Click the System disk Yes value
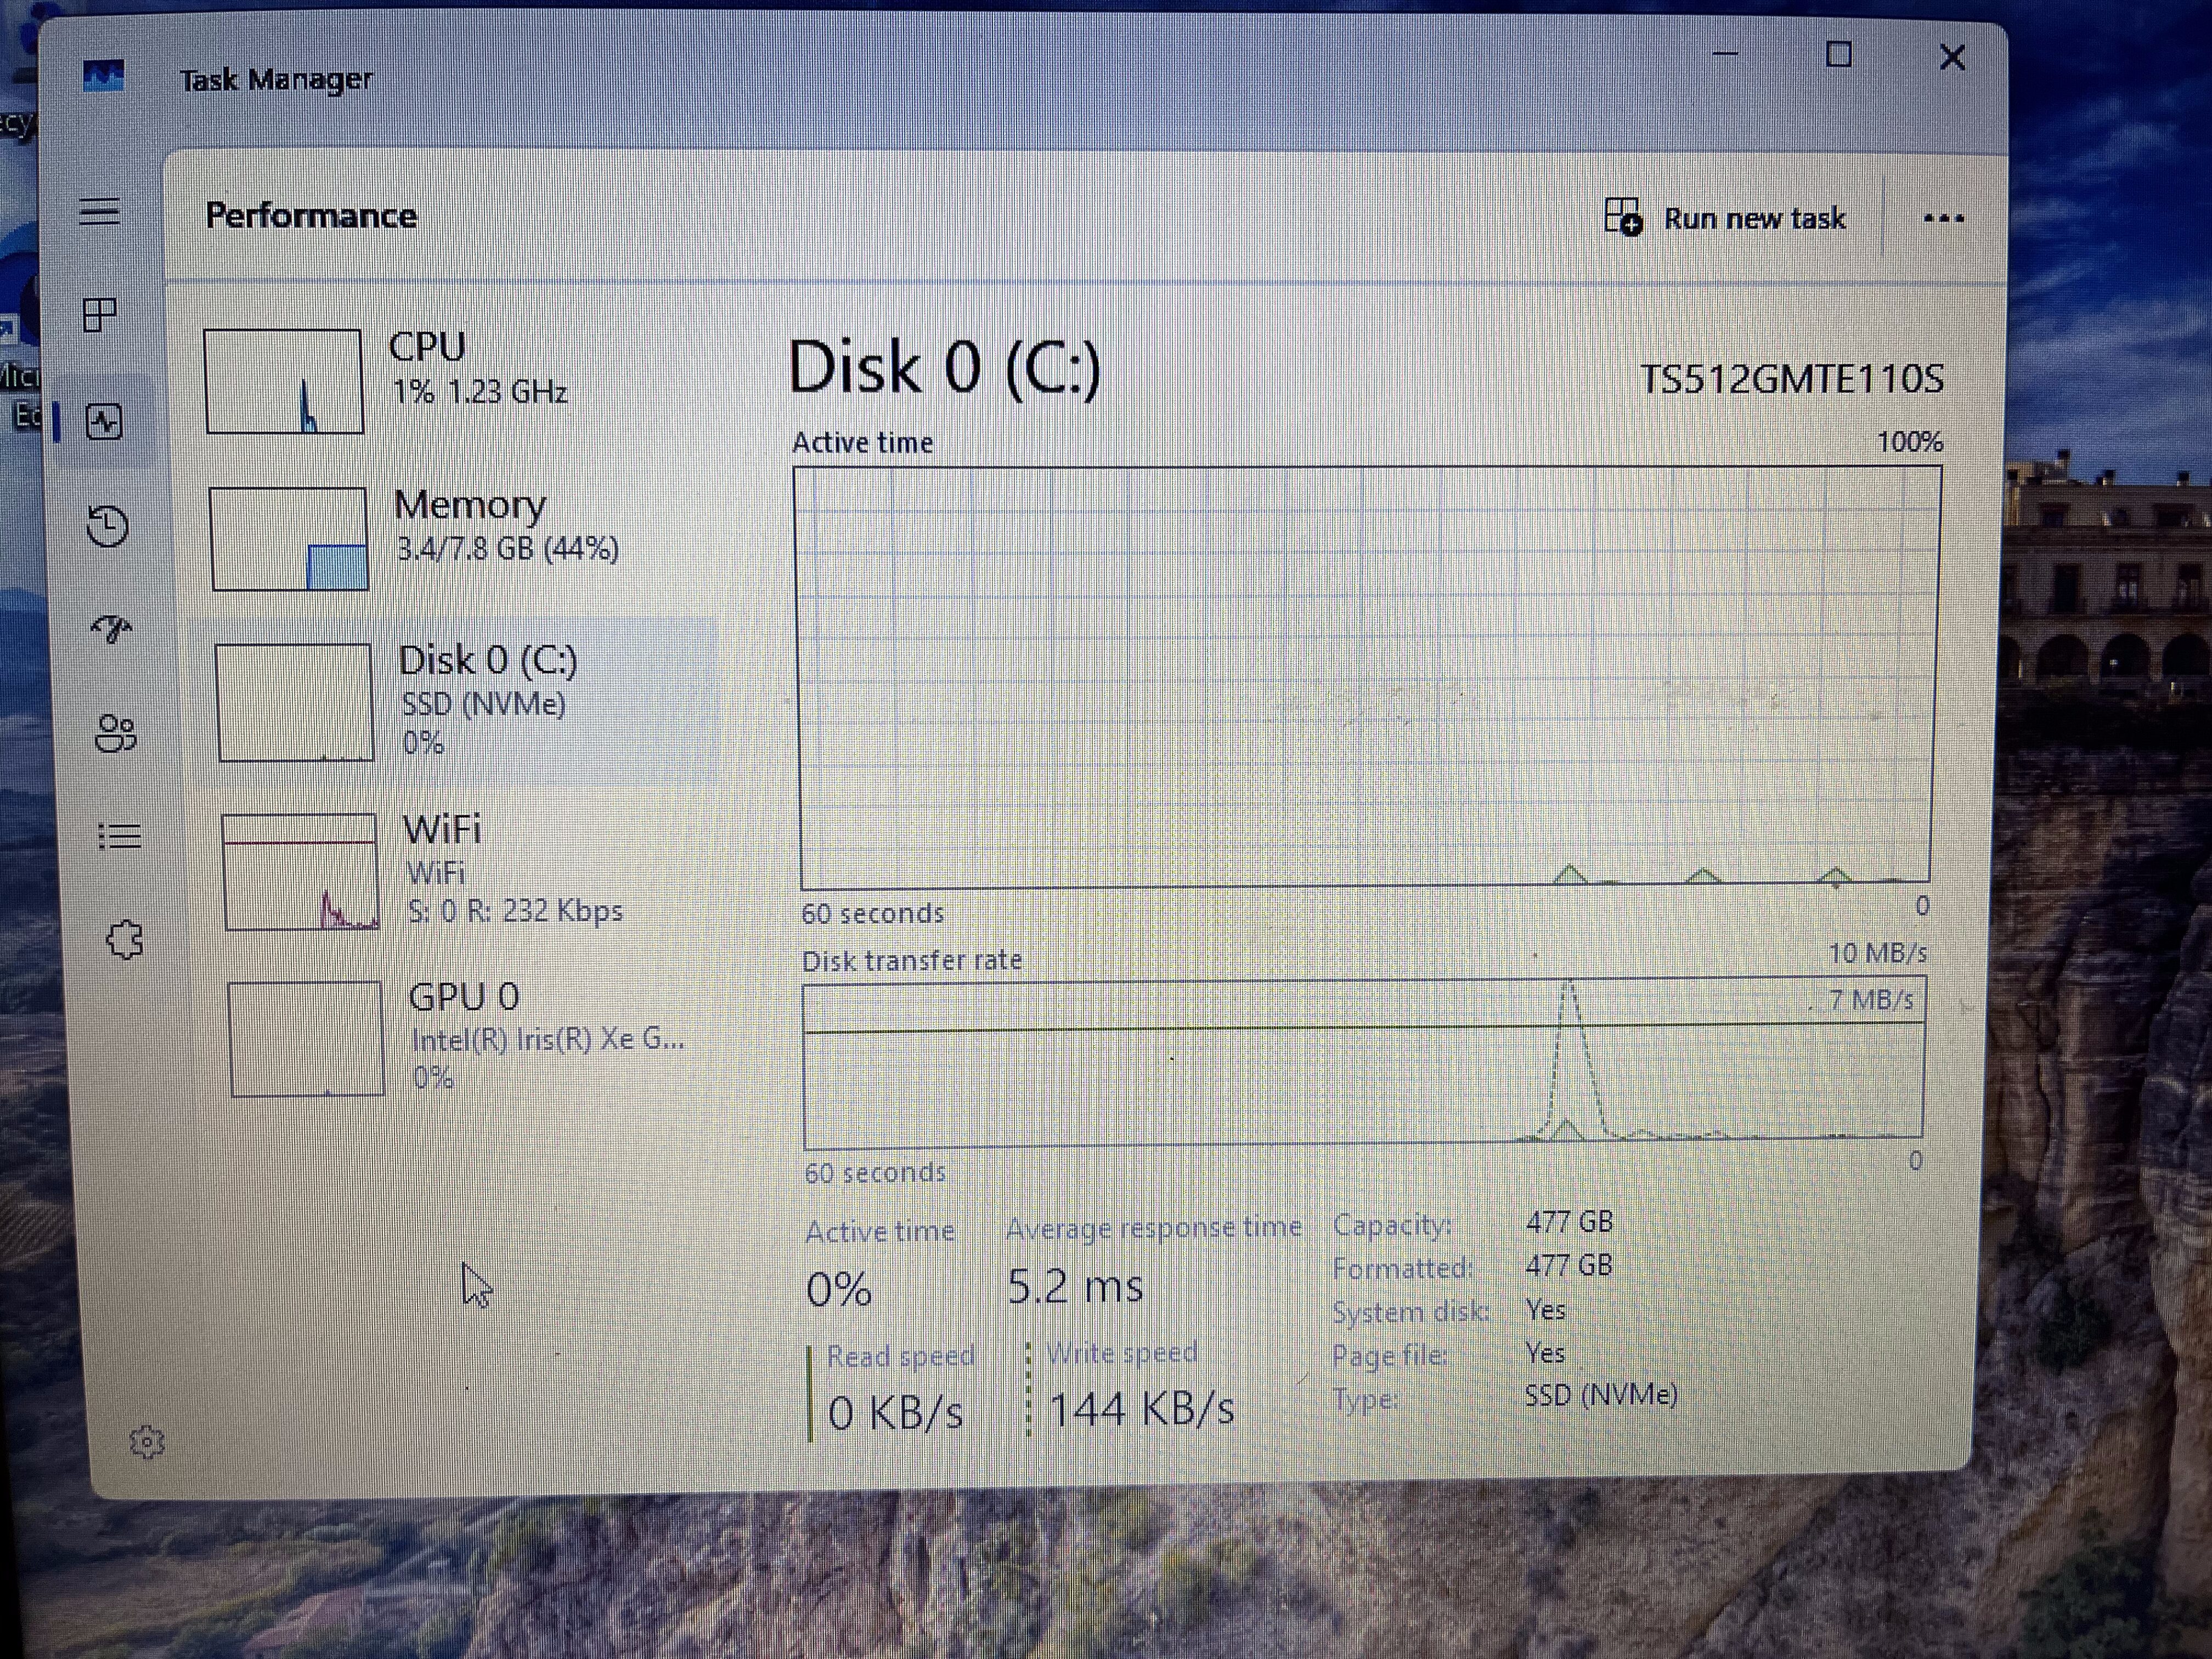Image resolution: width=2212 pixels, height=1659 pixels. click(x=1545, y=1310)
